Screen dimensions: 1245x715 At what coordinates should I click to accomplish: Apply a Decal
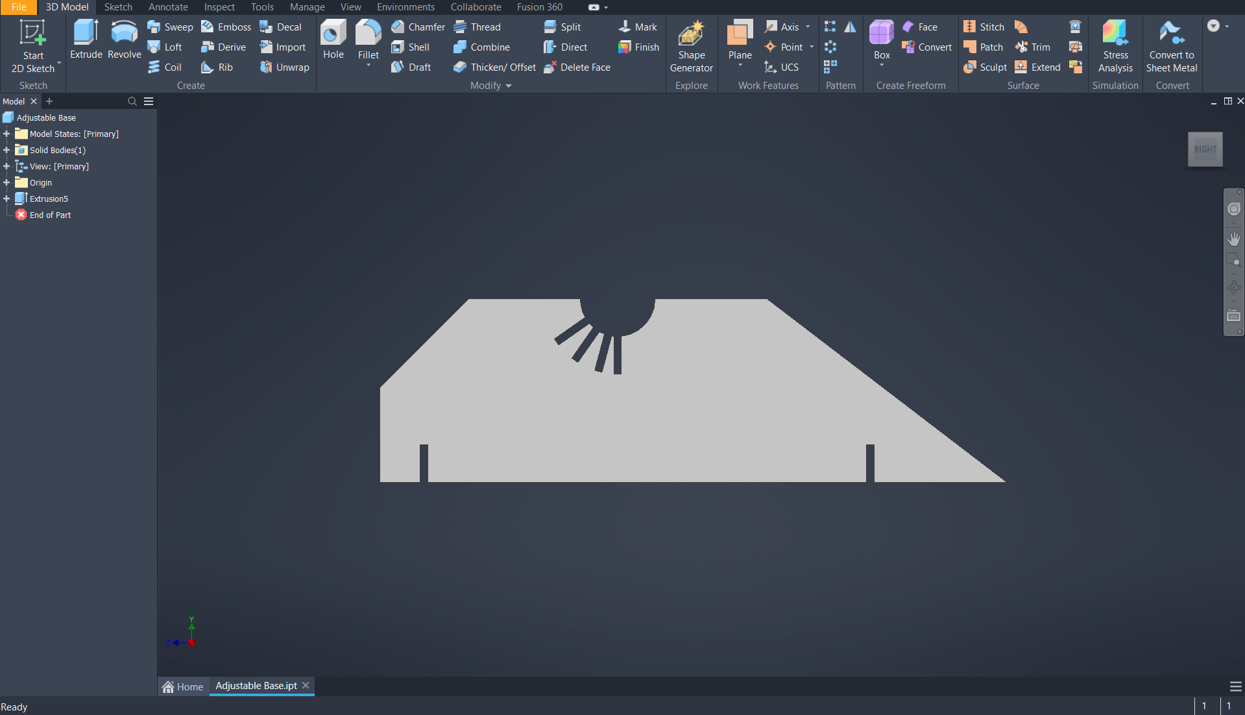point(281,27)
